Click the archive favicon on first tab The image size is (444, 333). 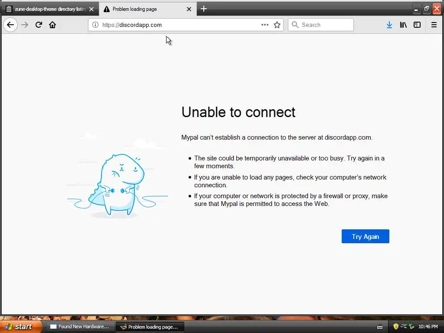pyautogui.click(x=9, y=9)
